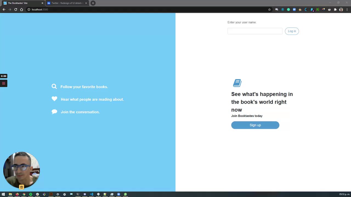The image size is (351, 197).
Task: Open a new browser tab
Action: pyautogui.click(x=93, y=3)
